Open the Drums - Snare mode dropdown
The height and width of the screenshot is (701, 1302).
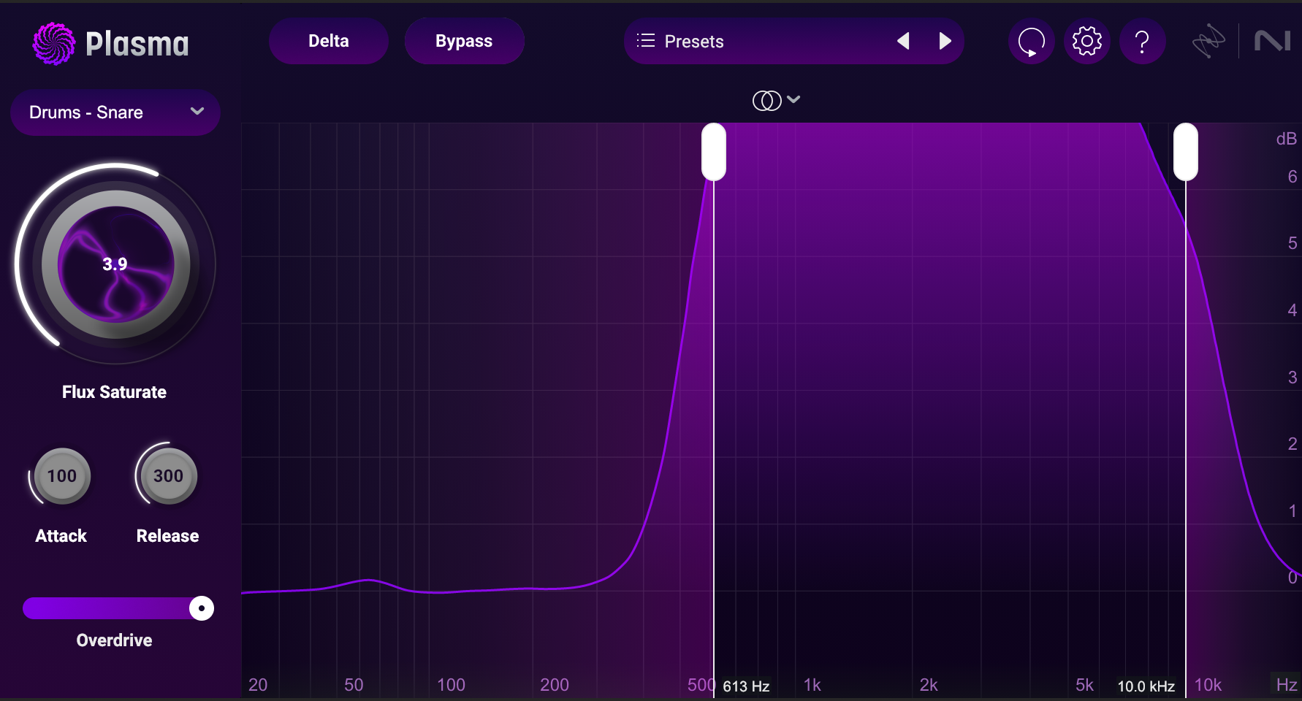[115, 112]
